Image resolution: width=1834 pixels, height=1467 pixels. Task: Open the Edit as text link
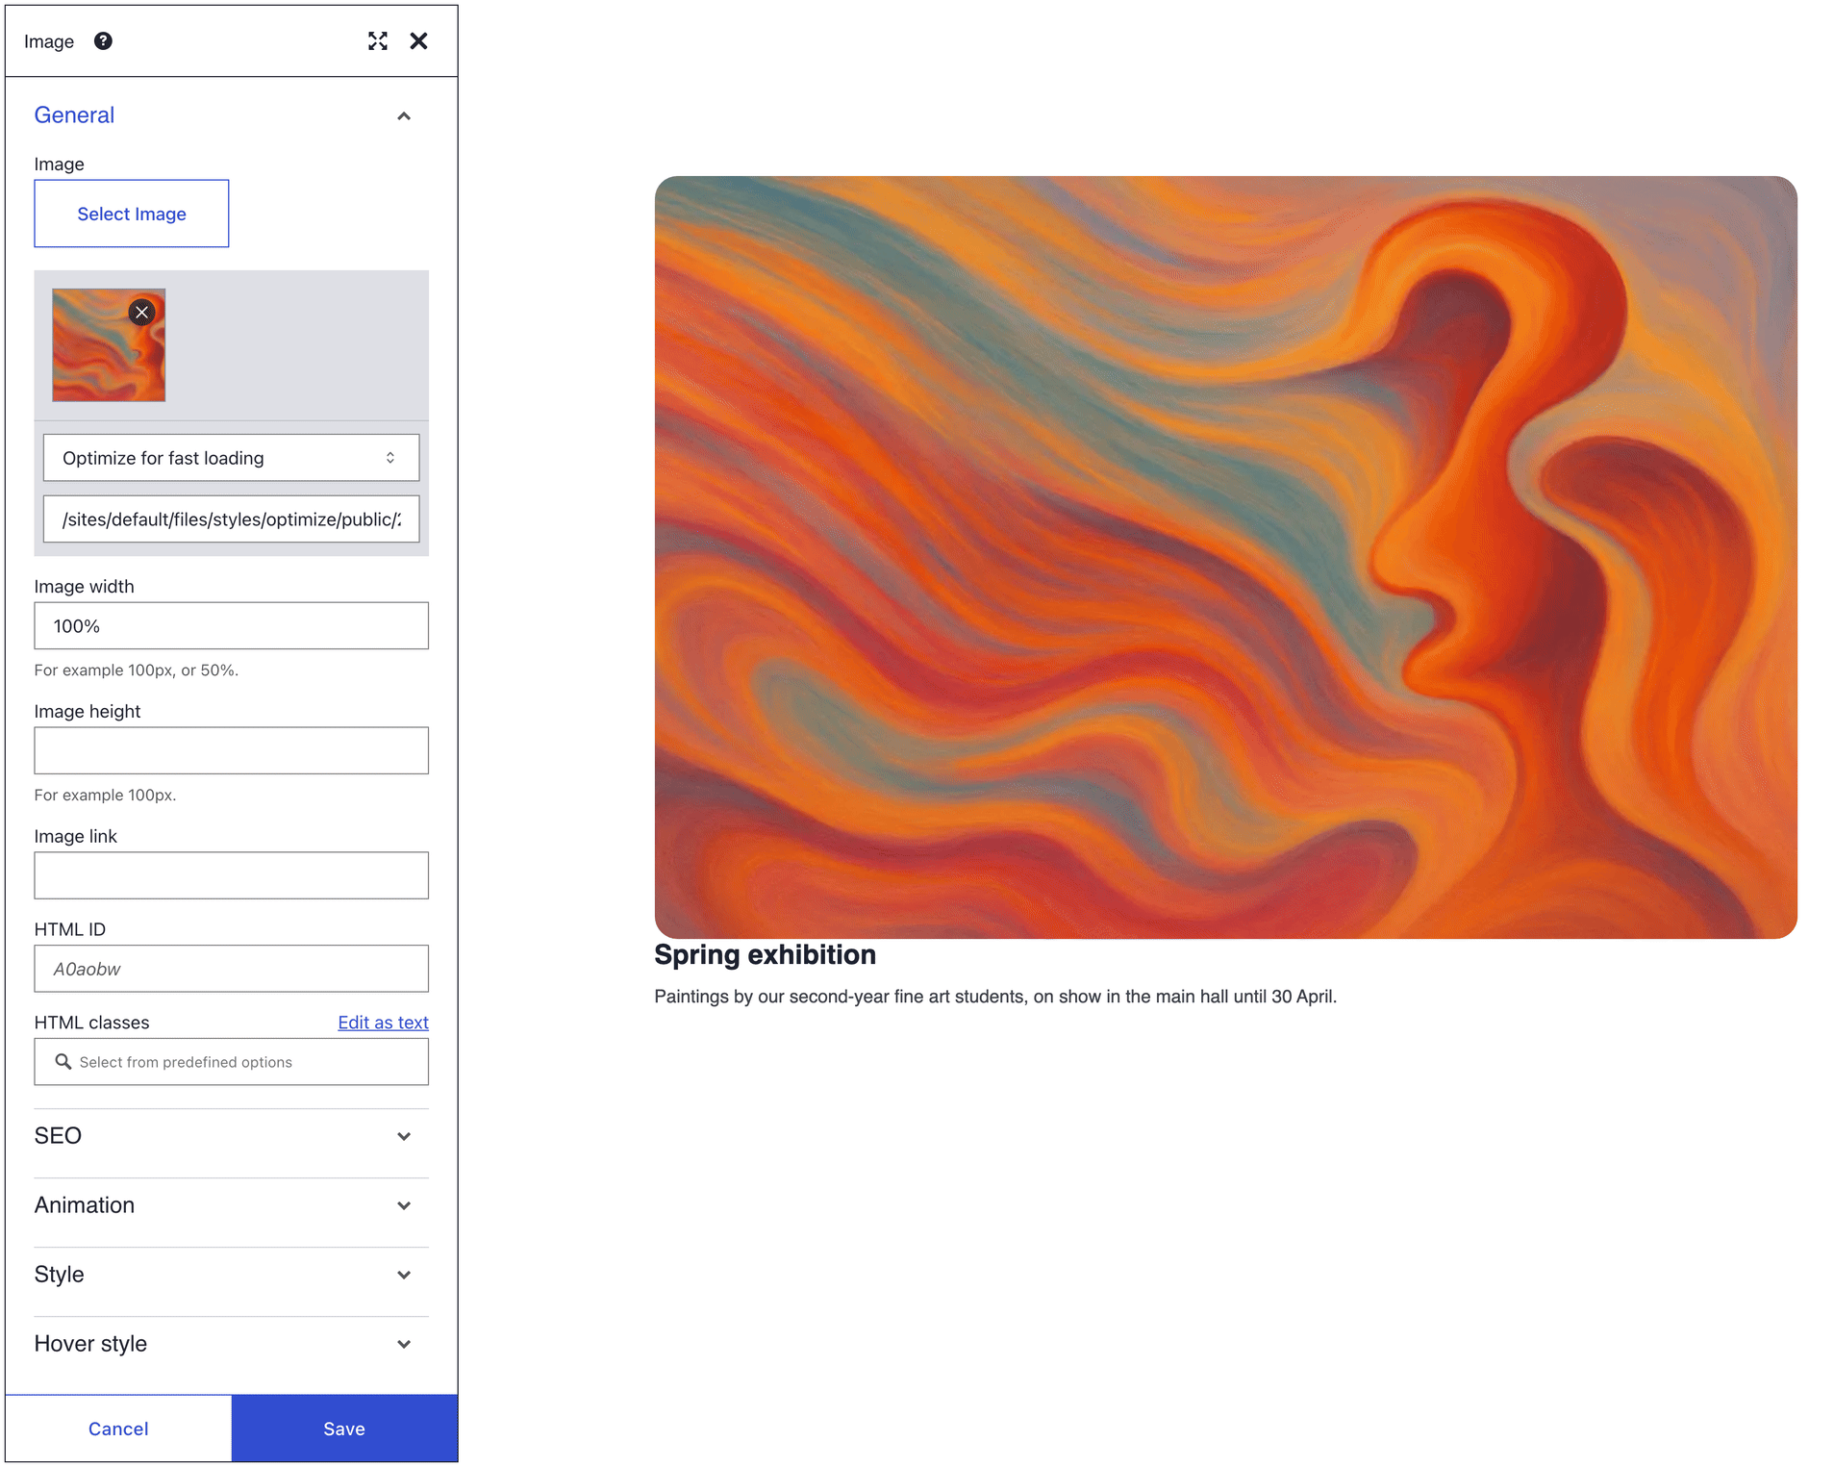click(383, 1022)
